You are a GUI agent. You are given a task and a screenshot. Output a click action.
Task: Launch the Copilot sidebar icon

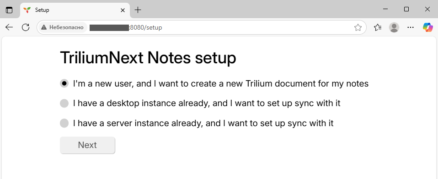[x=427, y=27]
